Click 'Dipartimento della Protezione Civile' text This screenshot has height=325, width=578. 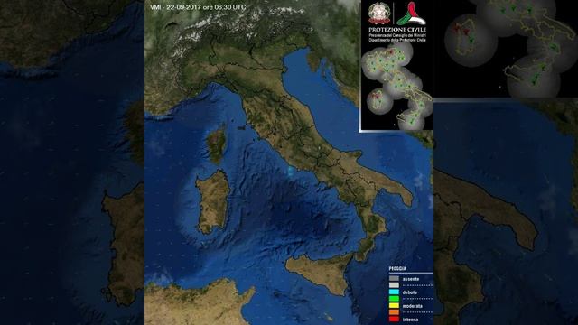point(397,40)
